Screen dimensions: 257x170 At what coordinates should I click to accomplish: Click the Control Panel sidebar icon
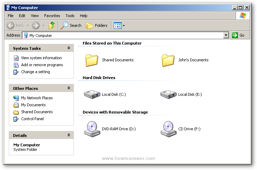16,119
